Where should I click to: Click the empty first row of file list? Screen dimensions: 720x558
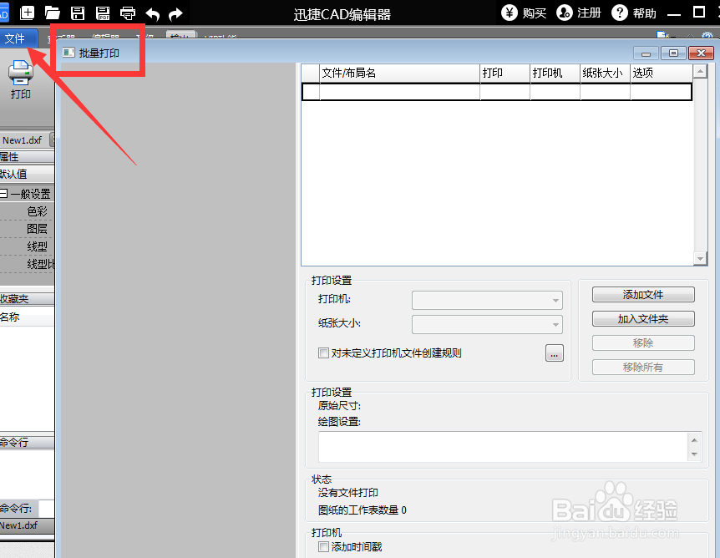pos(497,92)
